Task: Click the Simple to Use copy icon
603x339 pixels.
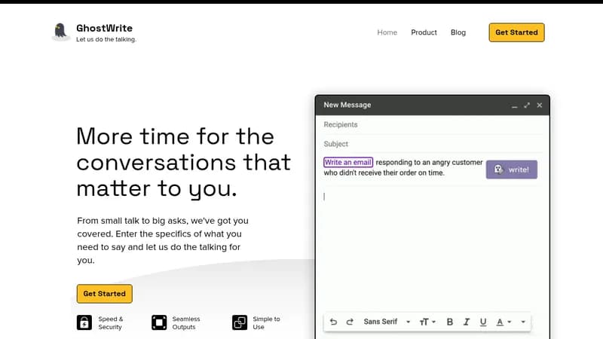Action: [240, 322]
